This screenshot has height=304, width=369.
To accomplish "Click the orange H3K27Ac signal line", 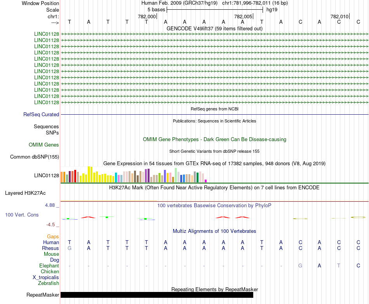I will click(x=109, y=201).
